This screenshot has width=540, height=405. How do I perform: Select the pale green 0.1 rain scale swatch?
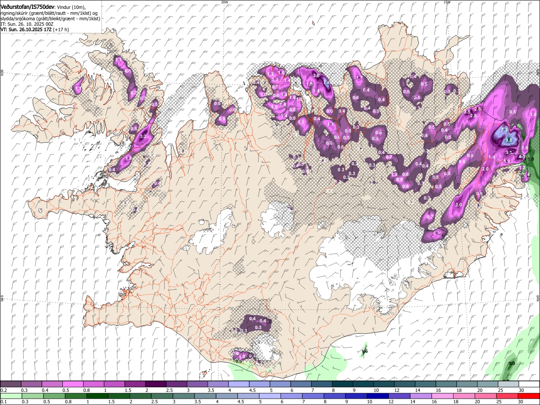pos(11,396)
